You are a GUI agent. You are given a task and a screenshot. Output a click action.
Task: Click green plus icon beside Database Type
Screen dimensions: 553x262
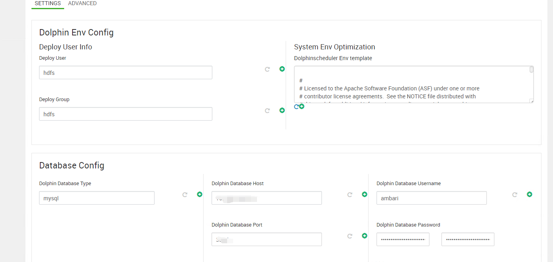point(200,194)
